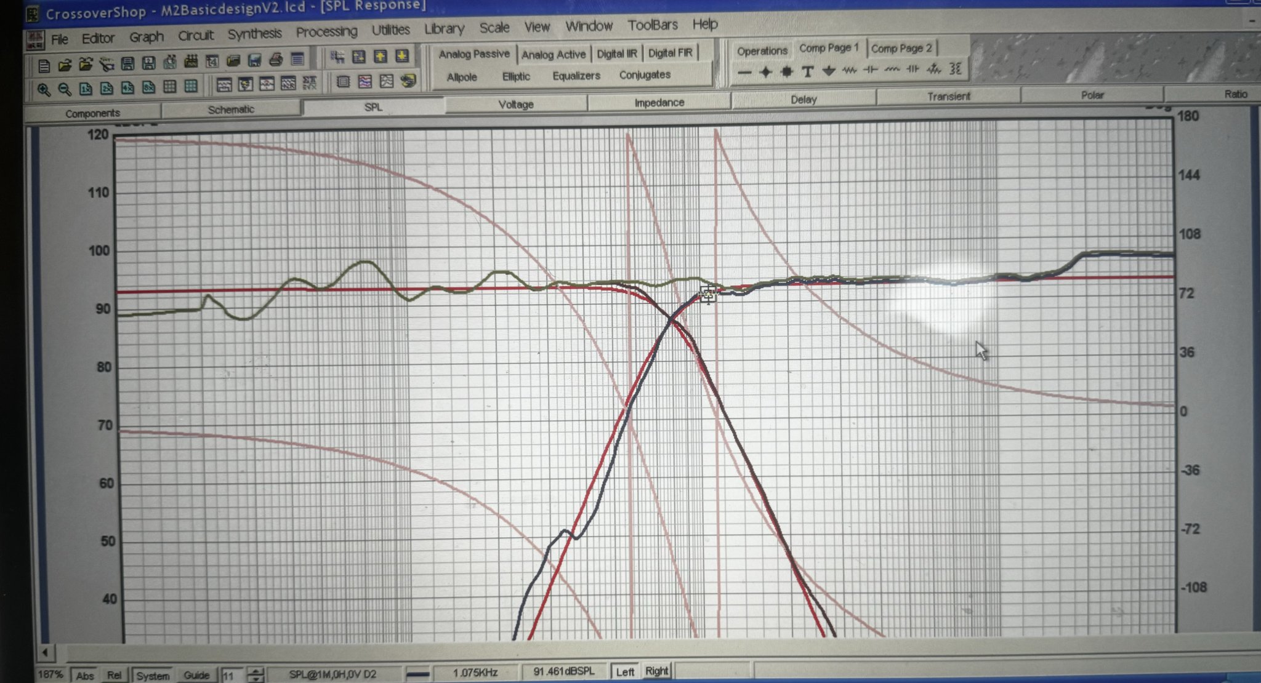Open the Delay graph tab
Image resolution: width=1261 pixels, height=683 pixels.
(x=804, y=99)
